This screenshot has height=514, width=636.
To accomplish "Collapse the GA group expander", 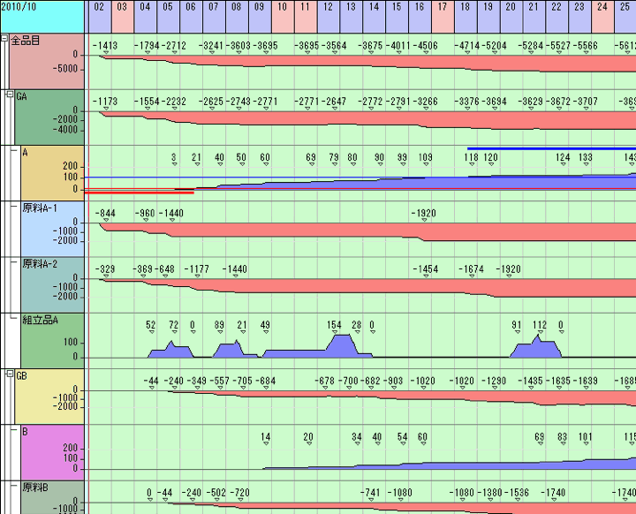I will click(11, 95).
